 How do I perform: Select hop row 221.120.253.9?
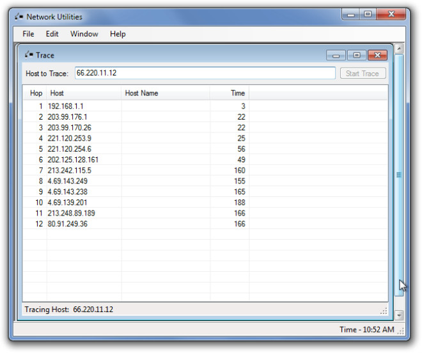[x=205, y=138]
